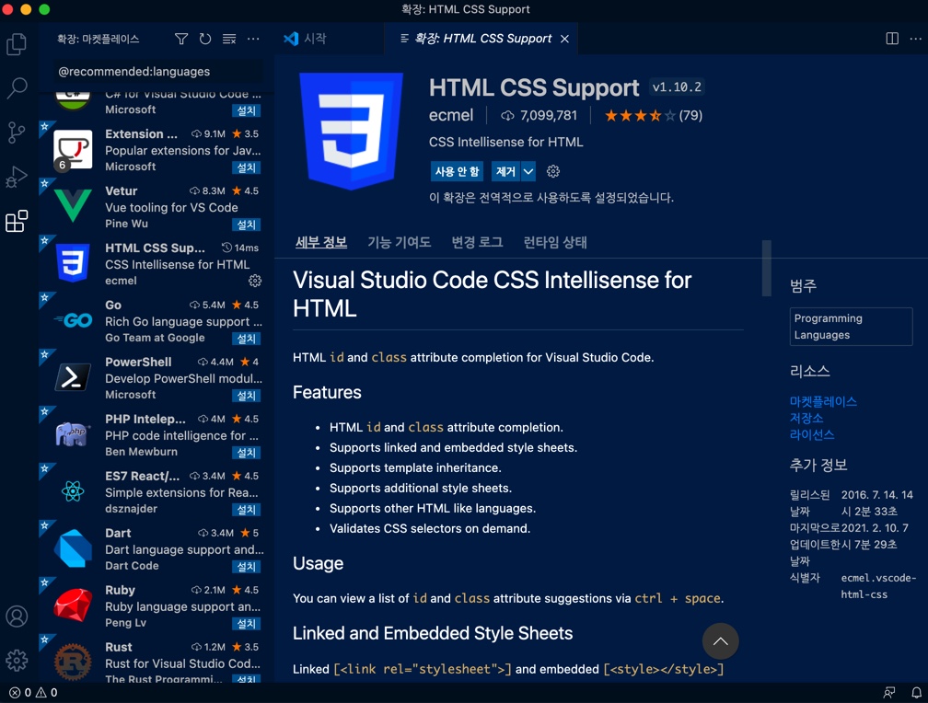Click the star rating (79)
Viewport: 928px width, 703px height.
tap(654, 115)
